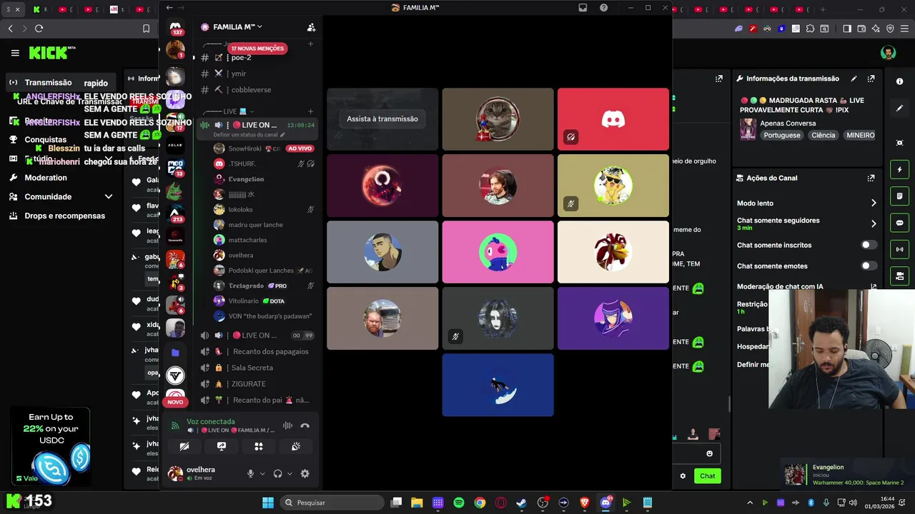Join the second LIVE ON voice channel

coord(257,336)
